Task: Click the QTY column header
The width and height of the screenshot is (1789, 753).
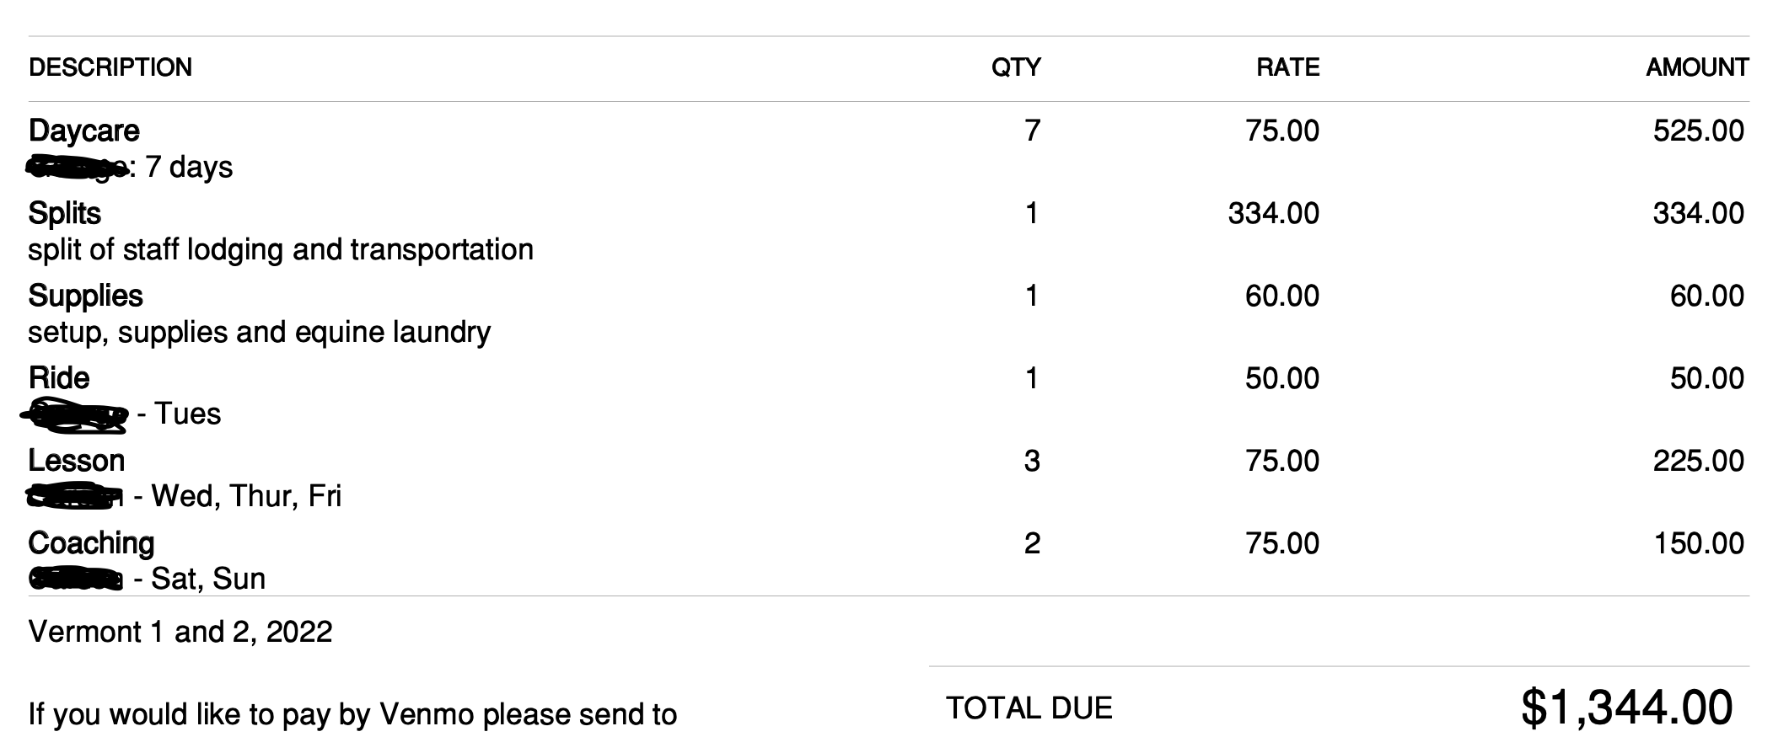Action: [x=1016, y=67]
